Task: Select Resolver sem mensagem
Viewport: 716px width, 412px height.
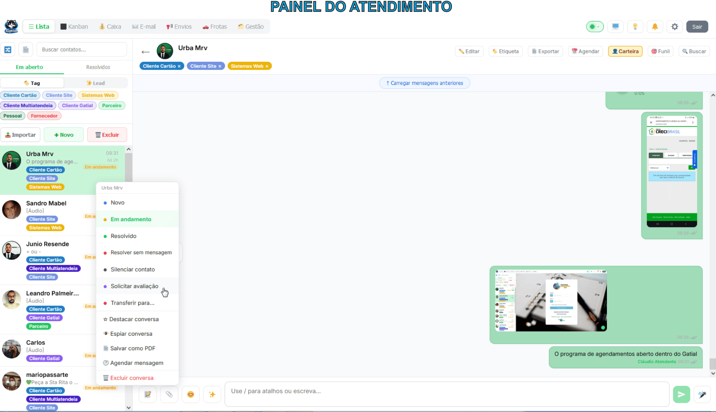Action: 137,252
